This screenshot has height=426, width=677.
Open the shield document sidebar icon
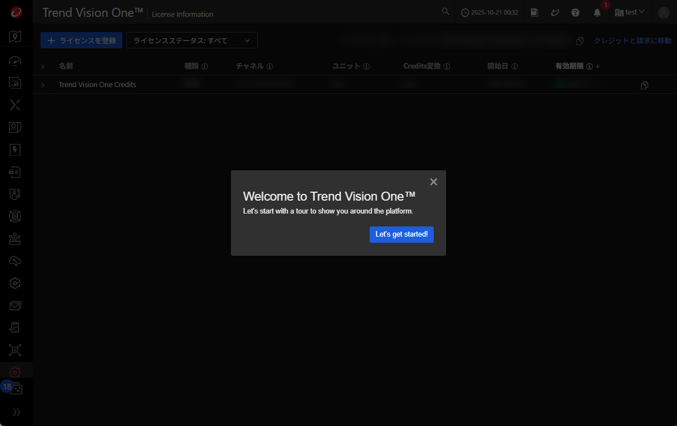(x=16, y=128)
